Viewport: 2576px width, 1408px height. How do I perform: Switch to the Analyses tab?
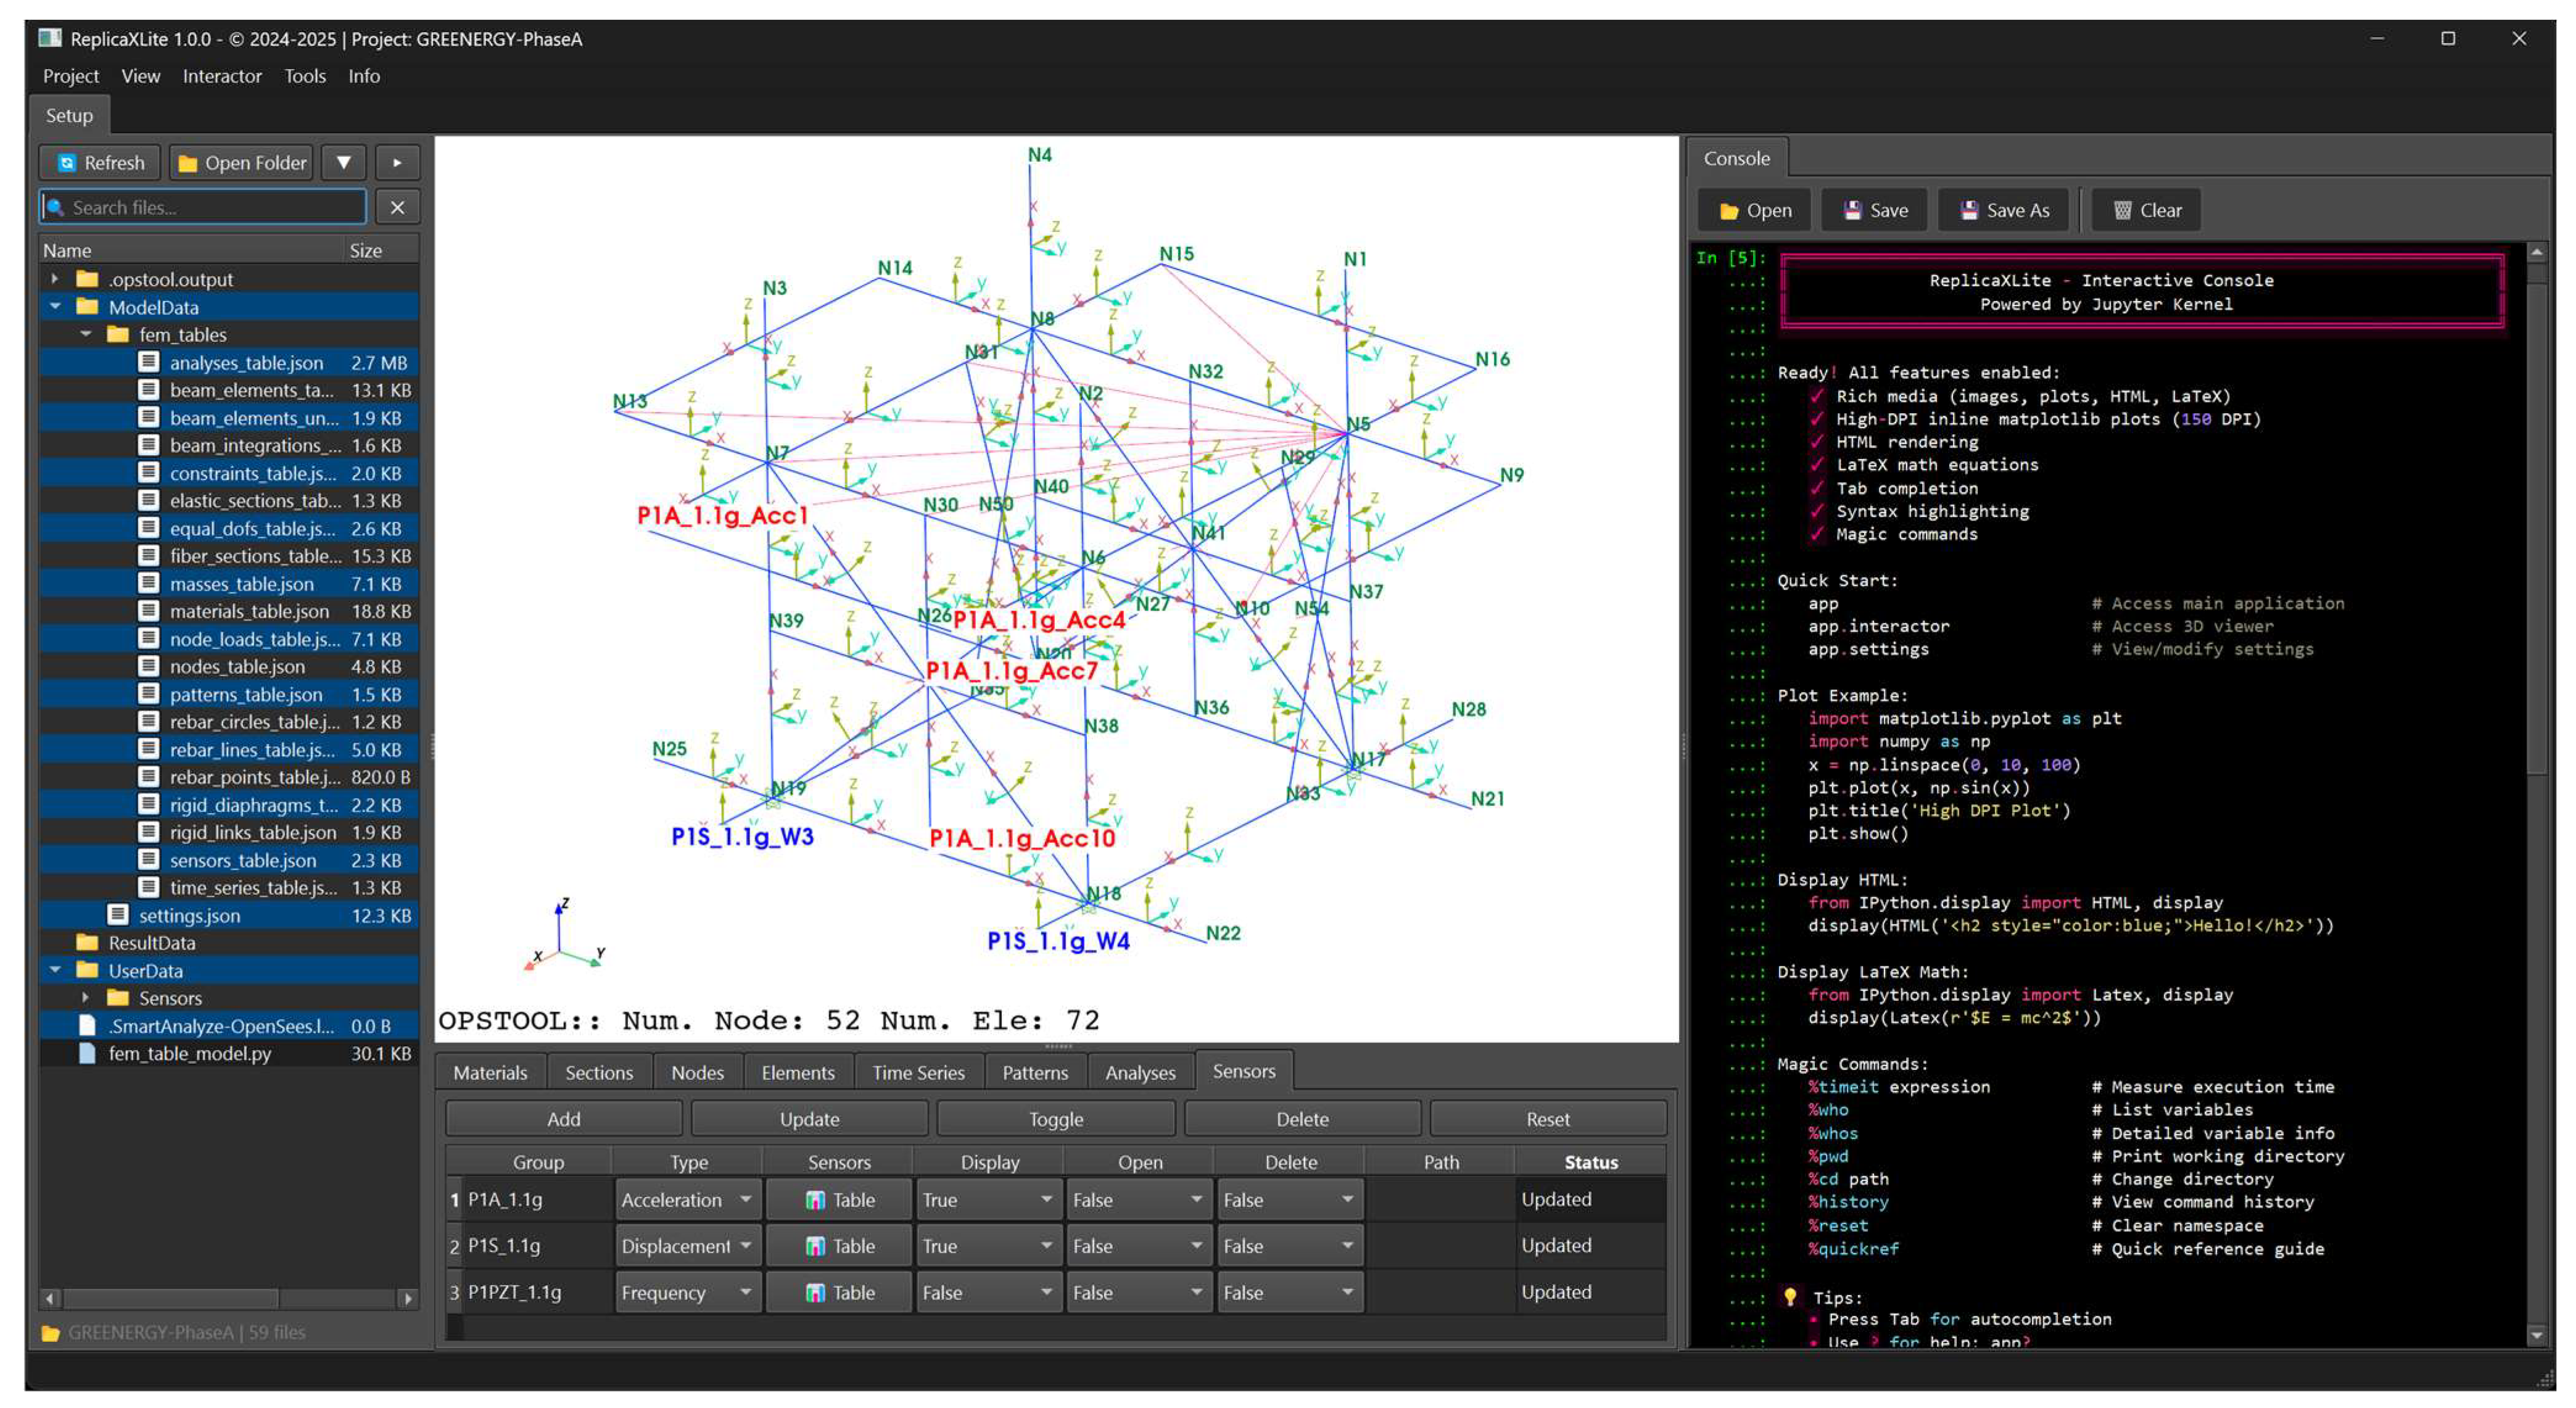tap(1139, 1072)
